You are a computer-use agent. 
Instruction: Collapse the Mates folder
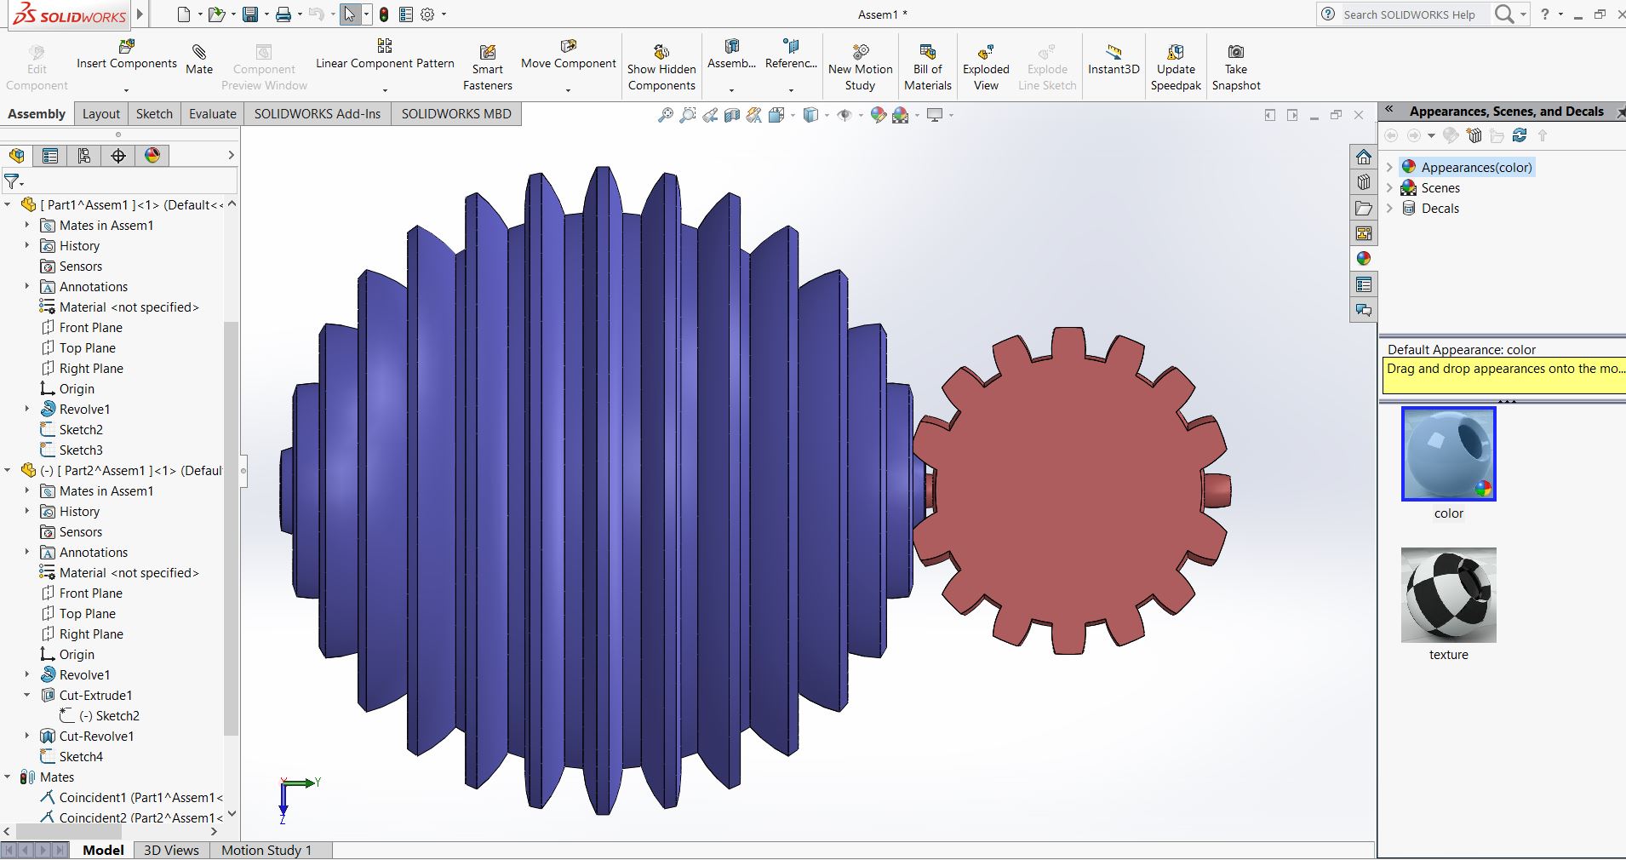tap(8, 777)
